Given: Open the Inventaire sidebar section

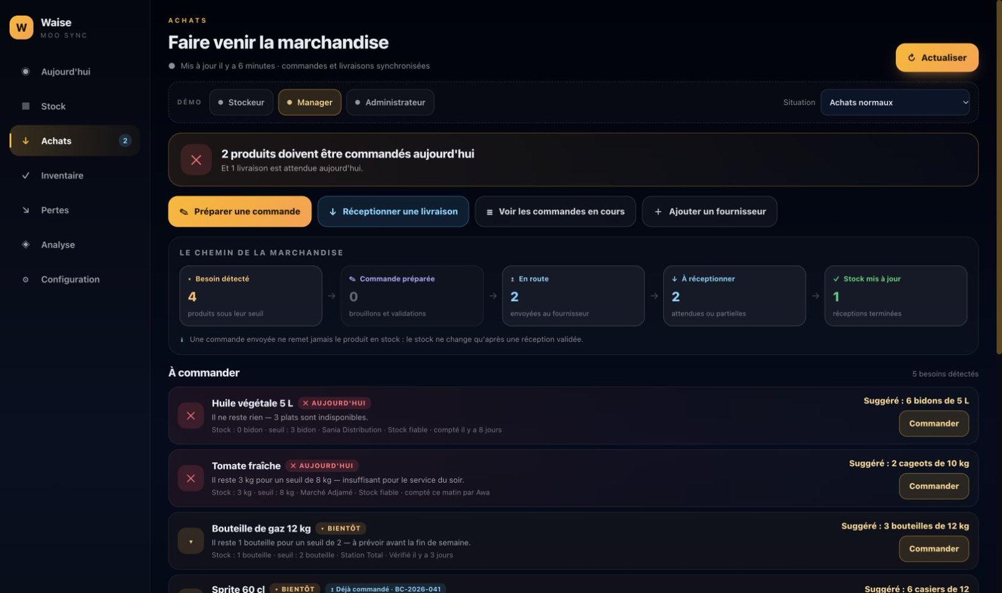Looking at the screenshot, I should [x=75, y=175].
